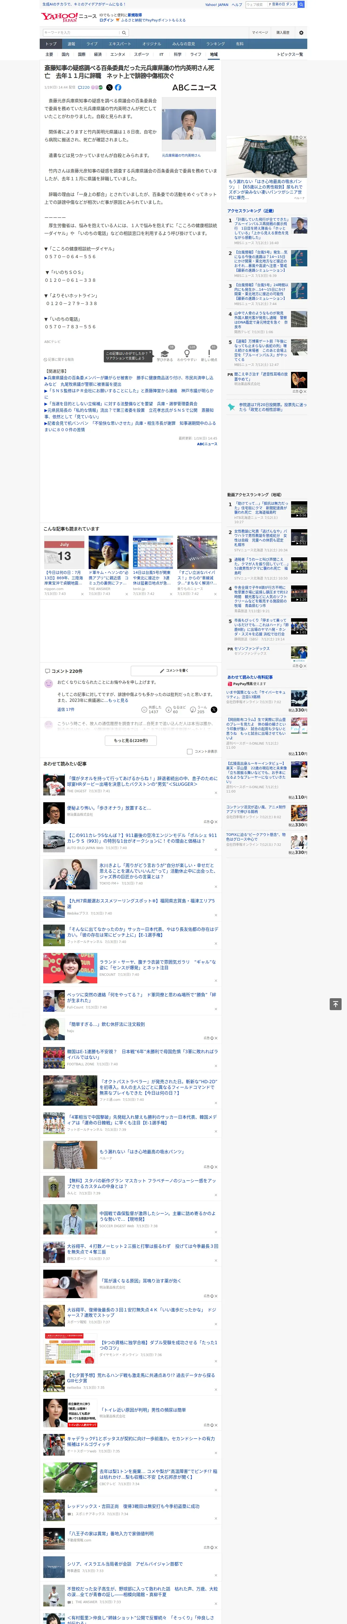Open the エンタメ category
This screenshot has height=1624, width=347.
click(118, 54)
